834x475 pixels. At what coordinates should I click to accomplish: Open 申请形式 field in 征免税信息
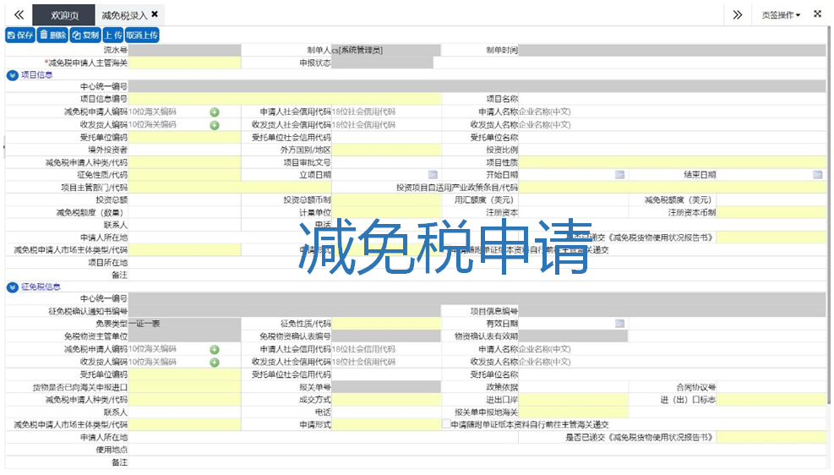pos(386,424)
